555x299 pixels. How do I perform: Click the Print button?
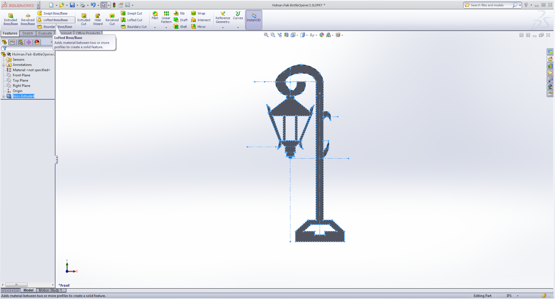point(83,5)
